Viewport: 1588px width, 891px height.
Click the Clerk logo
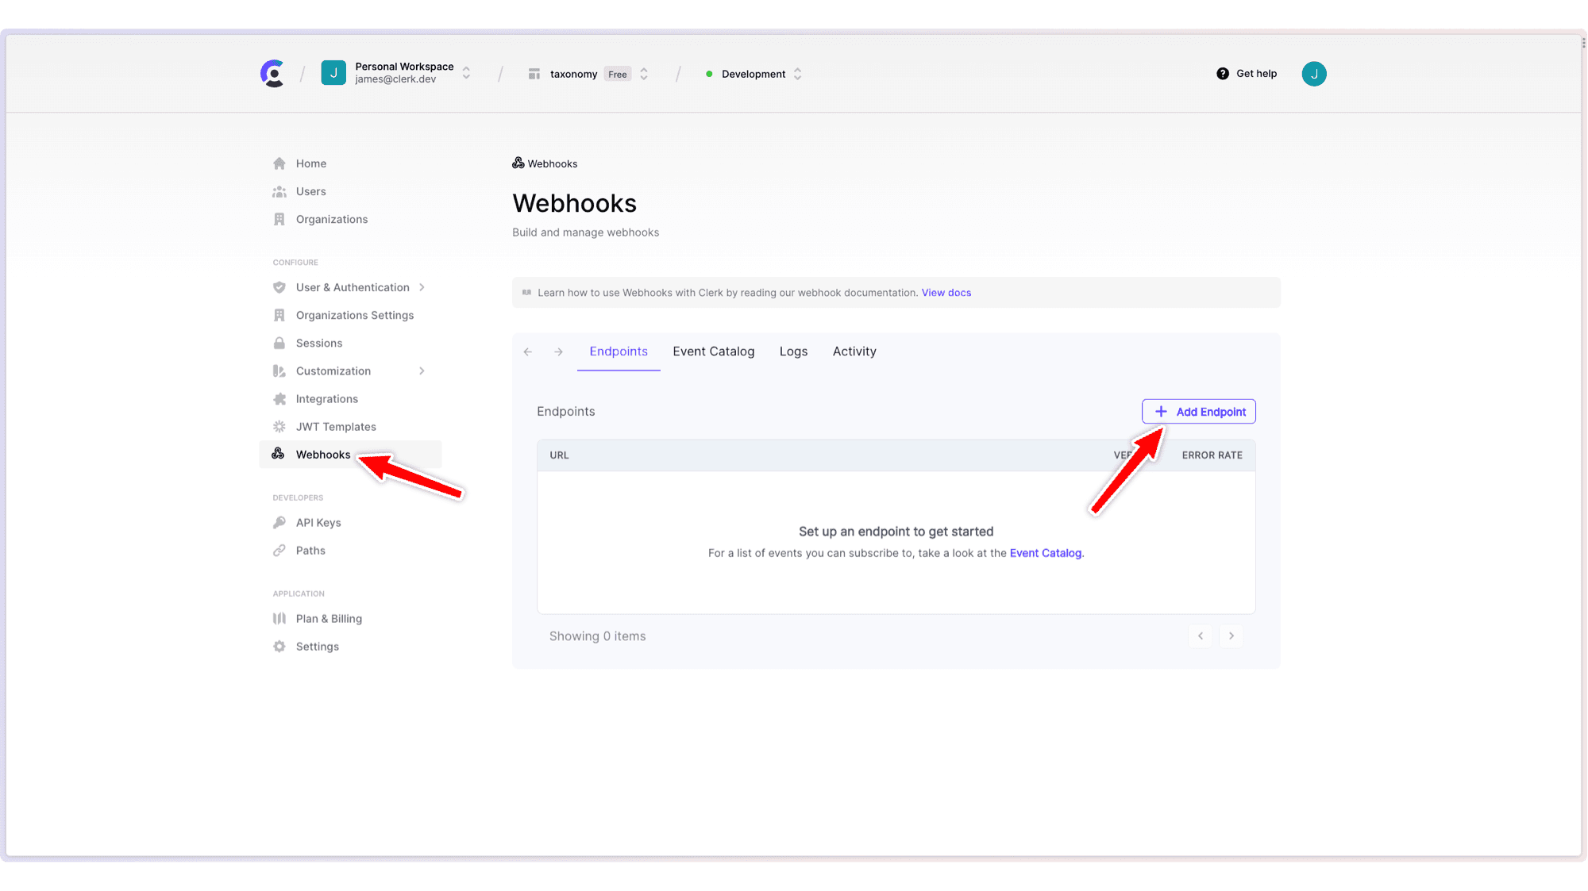272,73
